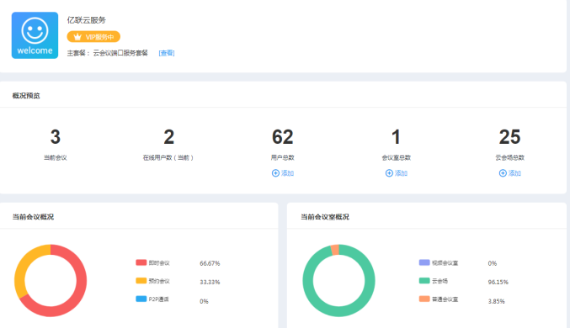Click 添加 link under 云会场总数 25
Image resolution: width=570 pixels, height=328 pixels.
(514, 173)
